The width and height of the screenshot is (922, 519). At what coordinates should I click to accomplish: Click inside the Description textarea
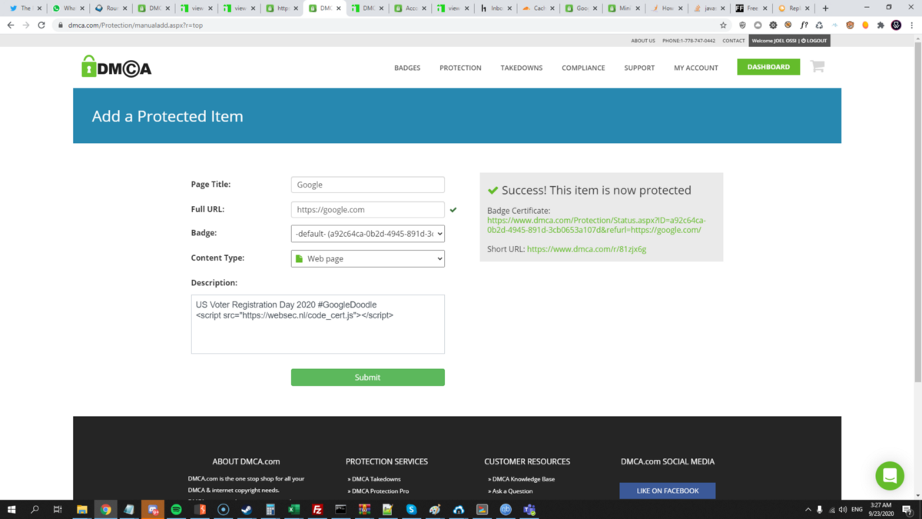click(x=318, y=324)
